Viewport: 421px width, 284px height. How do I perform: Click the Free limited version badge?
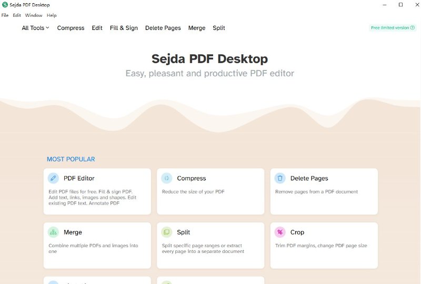(x=393, y=28)
